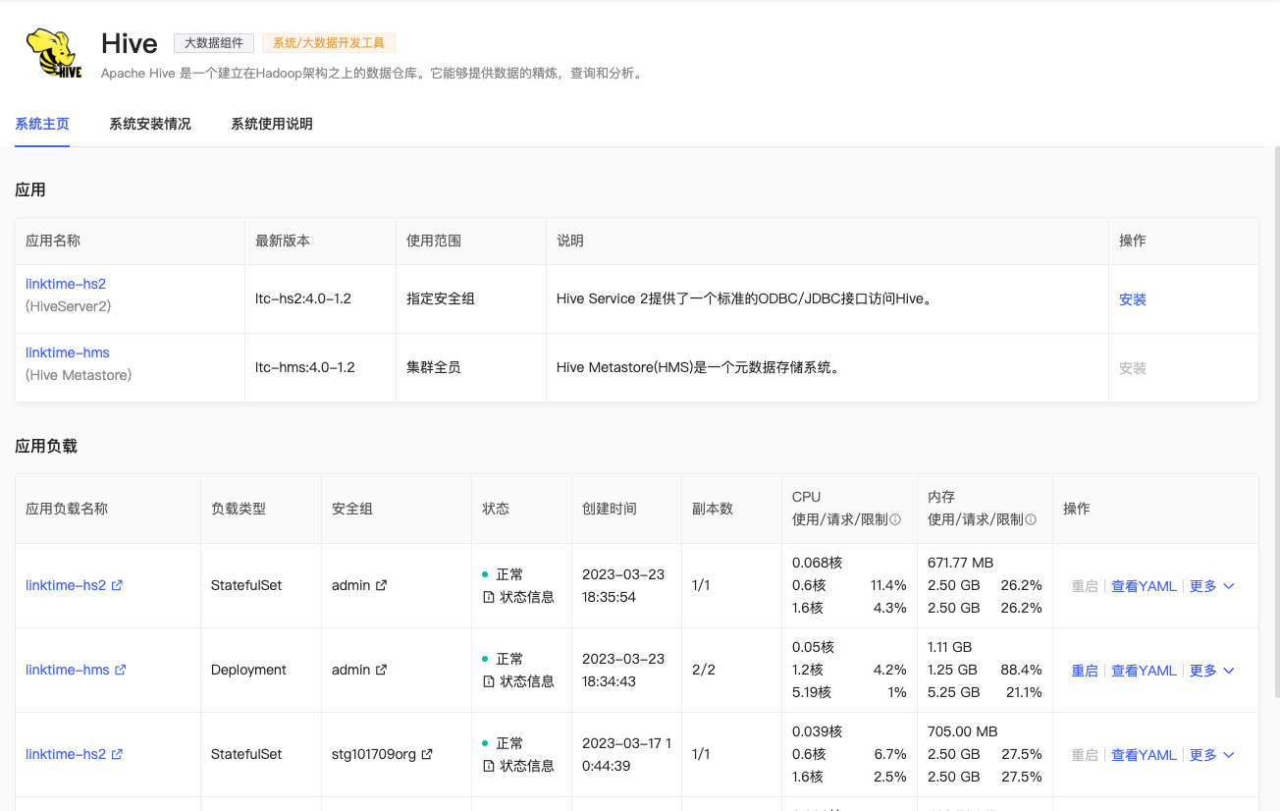View YAML of stg101709org linktime-hs2 workload
The image size is (1280, 811).
(1144, 755)
